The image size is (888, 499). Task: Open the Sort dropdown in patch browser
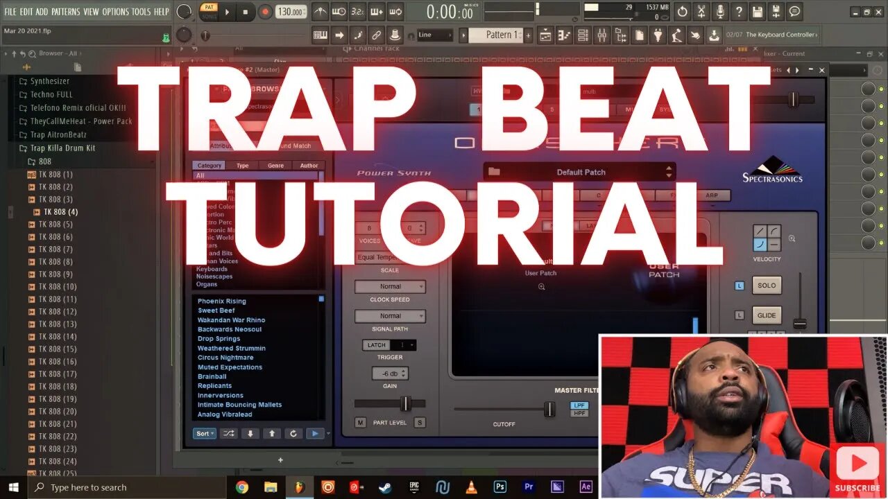(x=205, y=433)
